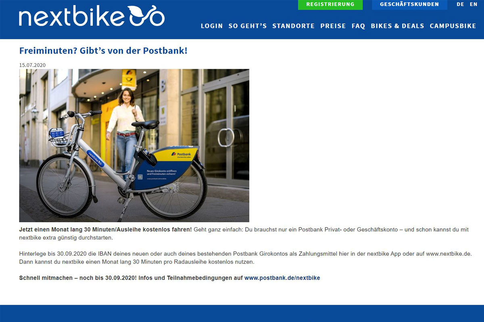Open the CAMPUSBIKE section

[453, 26]
